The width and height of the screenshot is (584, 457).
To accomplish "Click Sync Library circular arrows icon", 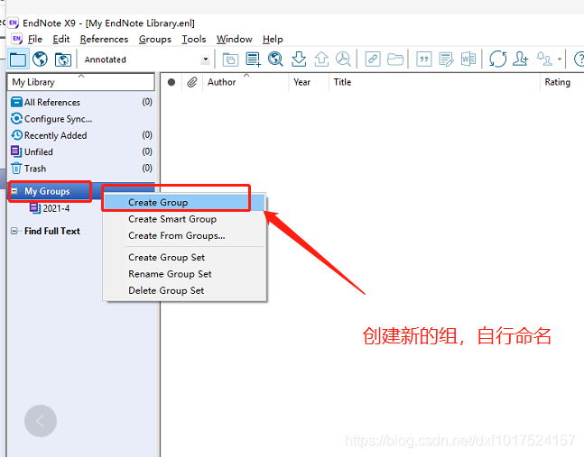I will click(497, 59).
